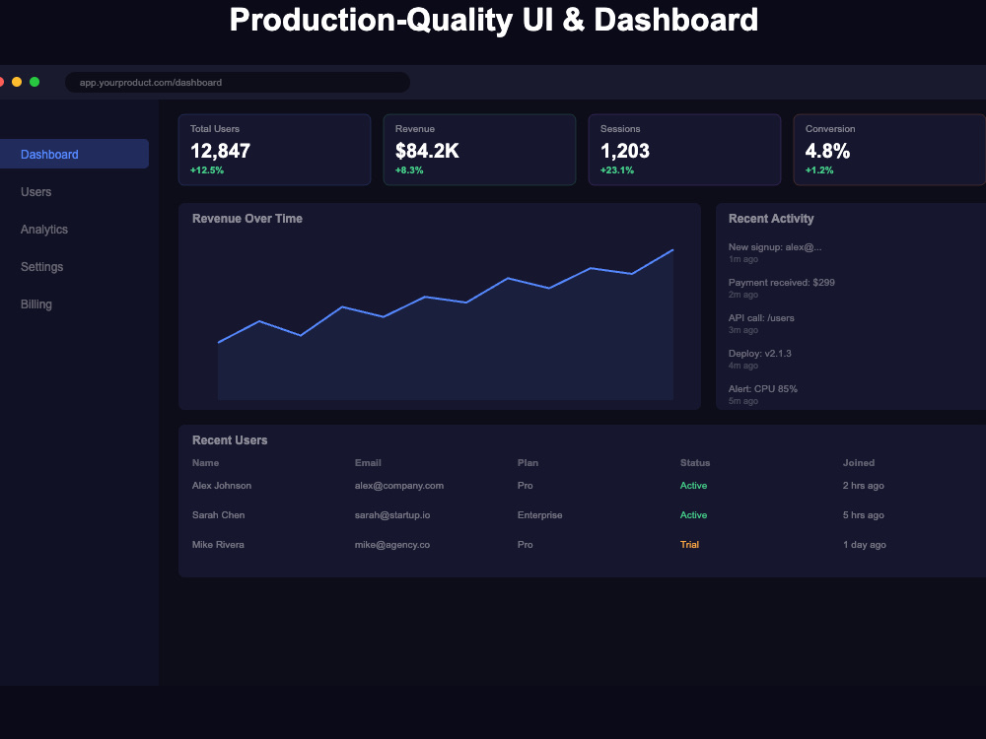Image resolution: width=986 pixels, height=739 pixels.
Task: Click the Status column header
Action: tap(695, 462)
